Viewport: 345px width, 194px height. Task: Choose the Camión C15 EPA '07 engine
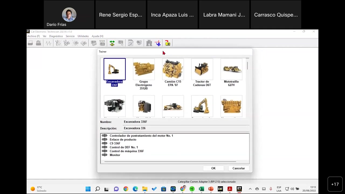(x=173, y=70)
